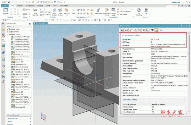Click the Menu button
Viewport: 191px width, 125px height.
[6, 20]
